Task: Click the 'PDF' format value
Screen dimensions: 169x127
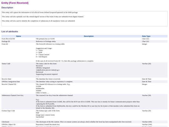Action: pyautogui.click(x=38, y=113)
